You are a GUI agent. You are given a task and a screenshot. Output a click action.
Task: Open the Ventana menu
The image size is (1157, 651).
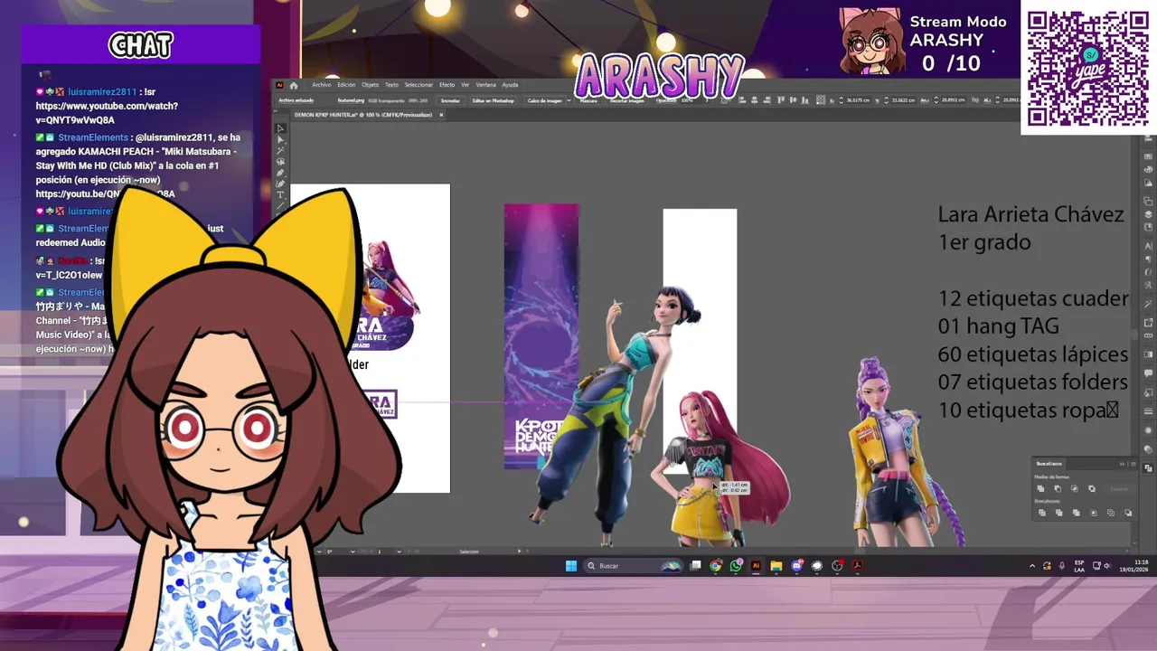click(485, 85)
